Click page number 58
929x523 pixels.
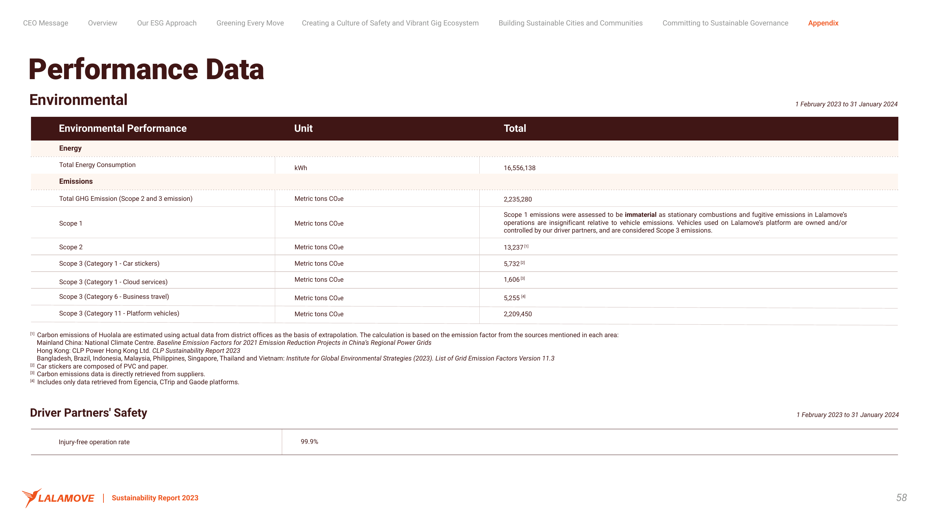click(901, 498)
